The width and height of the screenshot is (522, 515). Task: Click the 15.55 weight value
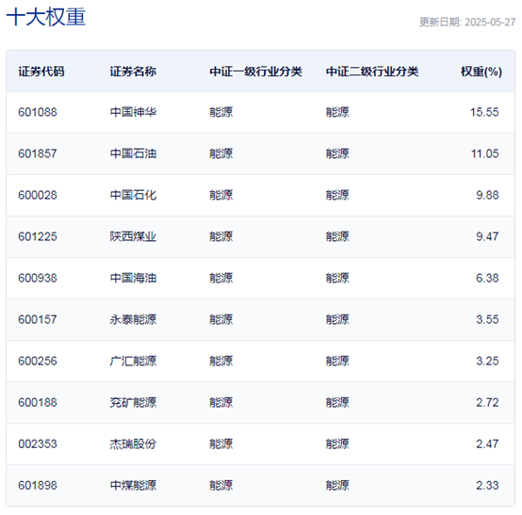pos(484,112)
